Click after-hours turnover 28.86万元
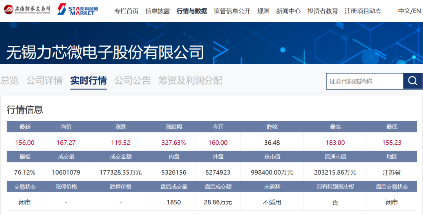This screenshot has height=215, width=423. click(x=218, y=202)
